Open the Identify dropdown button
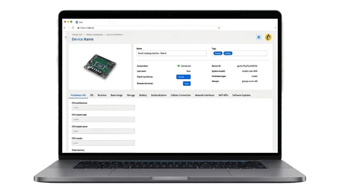 point(183,77)
